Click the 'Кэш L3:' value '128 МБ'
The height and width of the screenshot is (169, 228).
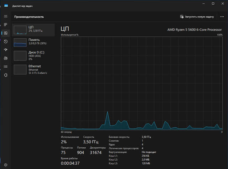pos(146,163)
